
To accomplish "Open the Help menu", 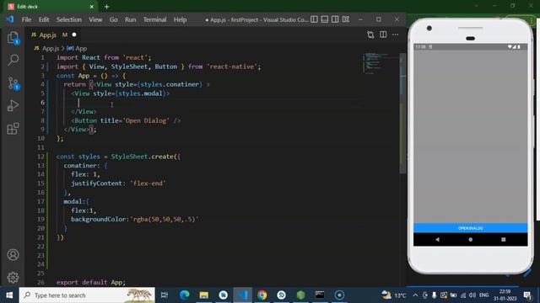I will [180, 19].
